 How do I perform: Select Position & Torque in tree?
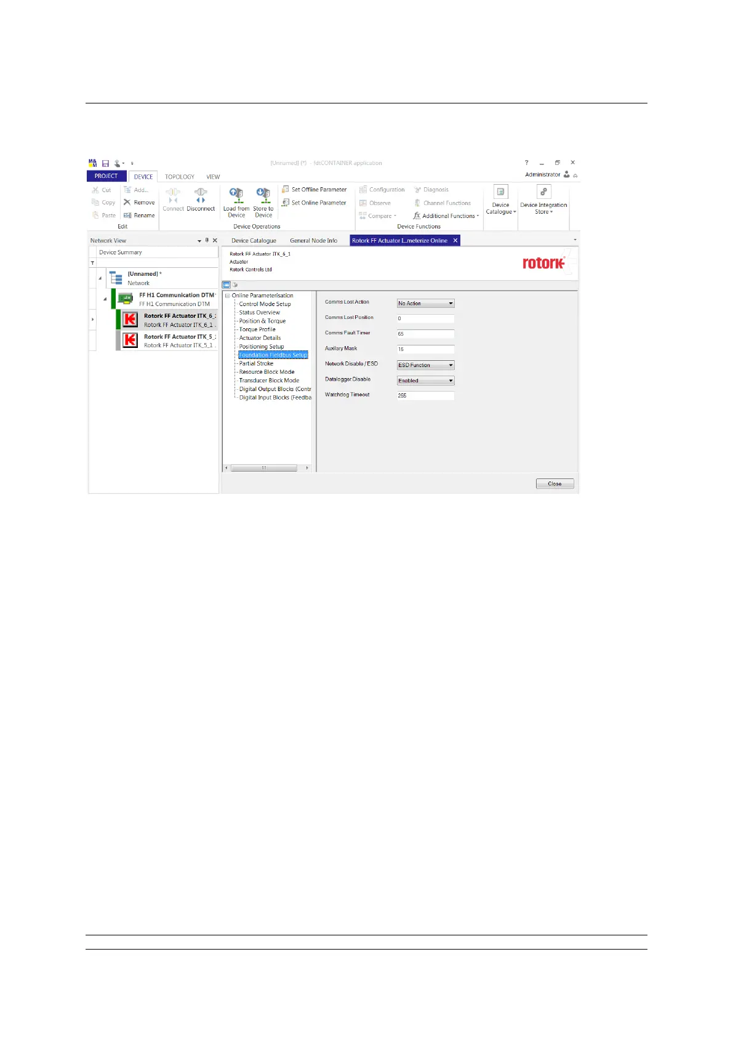pyautogui.click(x=262, y=321)
